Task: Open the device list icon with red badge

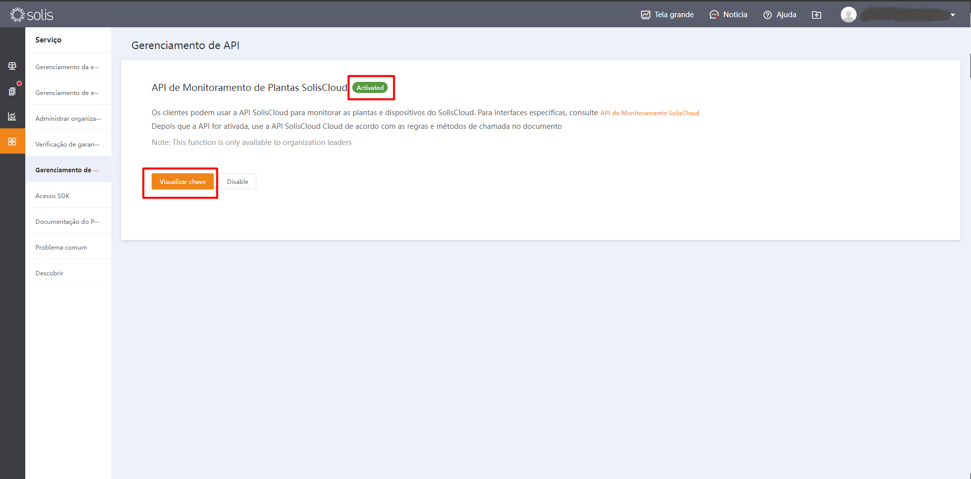Action: tap(12, 91)
